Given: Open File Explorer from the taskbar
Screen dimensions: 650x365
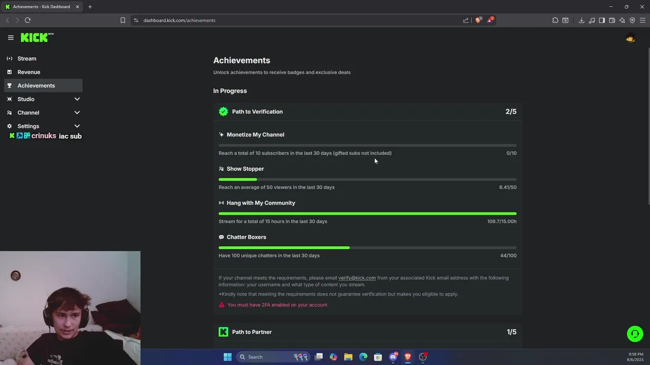Looking at the screenshot, I should tap(348, 357).
